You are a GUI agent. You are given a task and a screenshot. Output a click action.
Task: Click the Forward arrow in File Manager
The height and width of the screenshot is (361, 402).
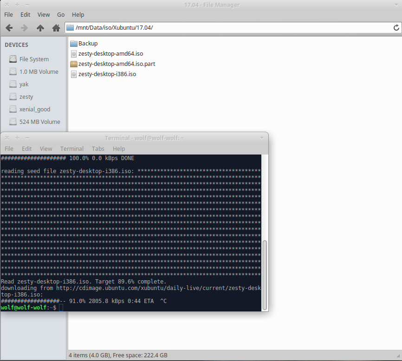click(x=25, y=28)
